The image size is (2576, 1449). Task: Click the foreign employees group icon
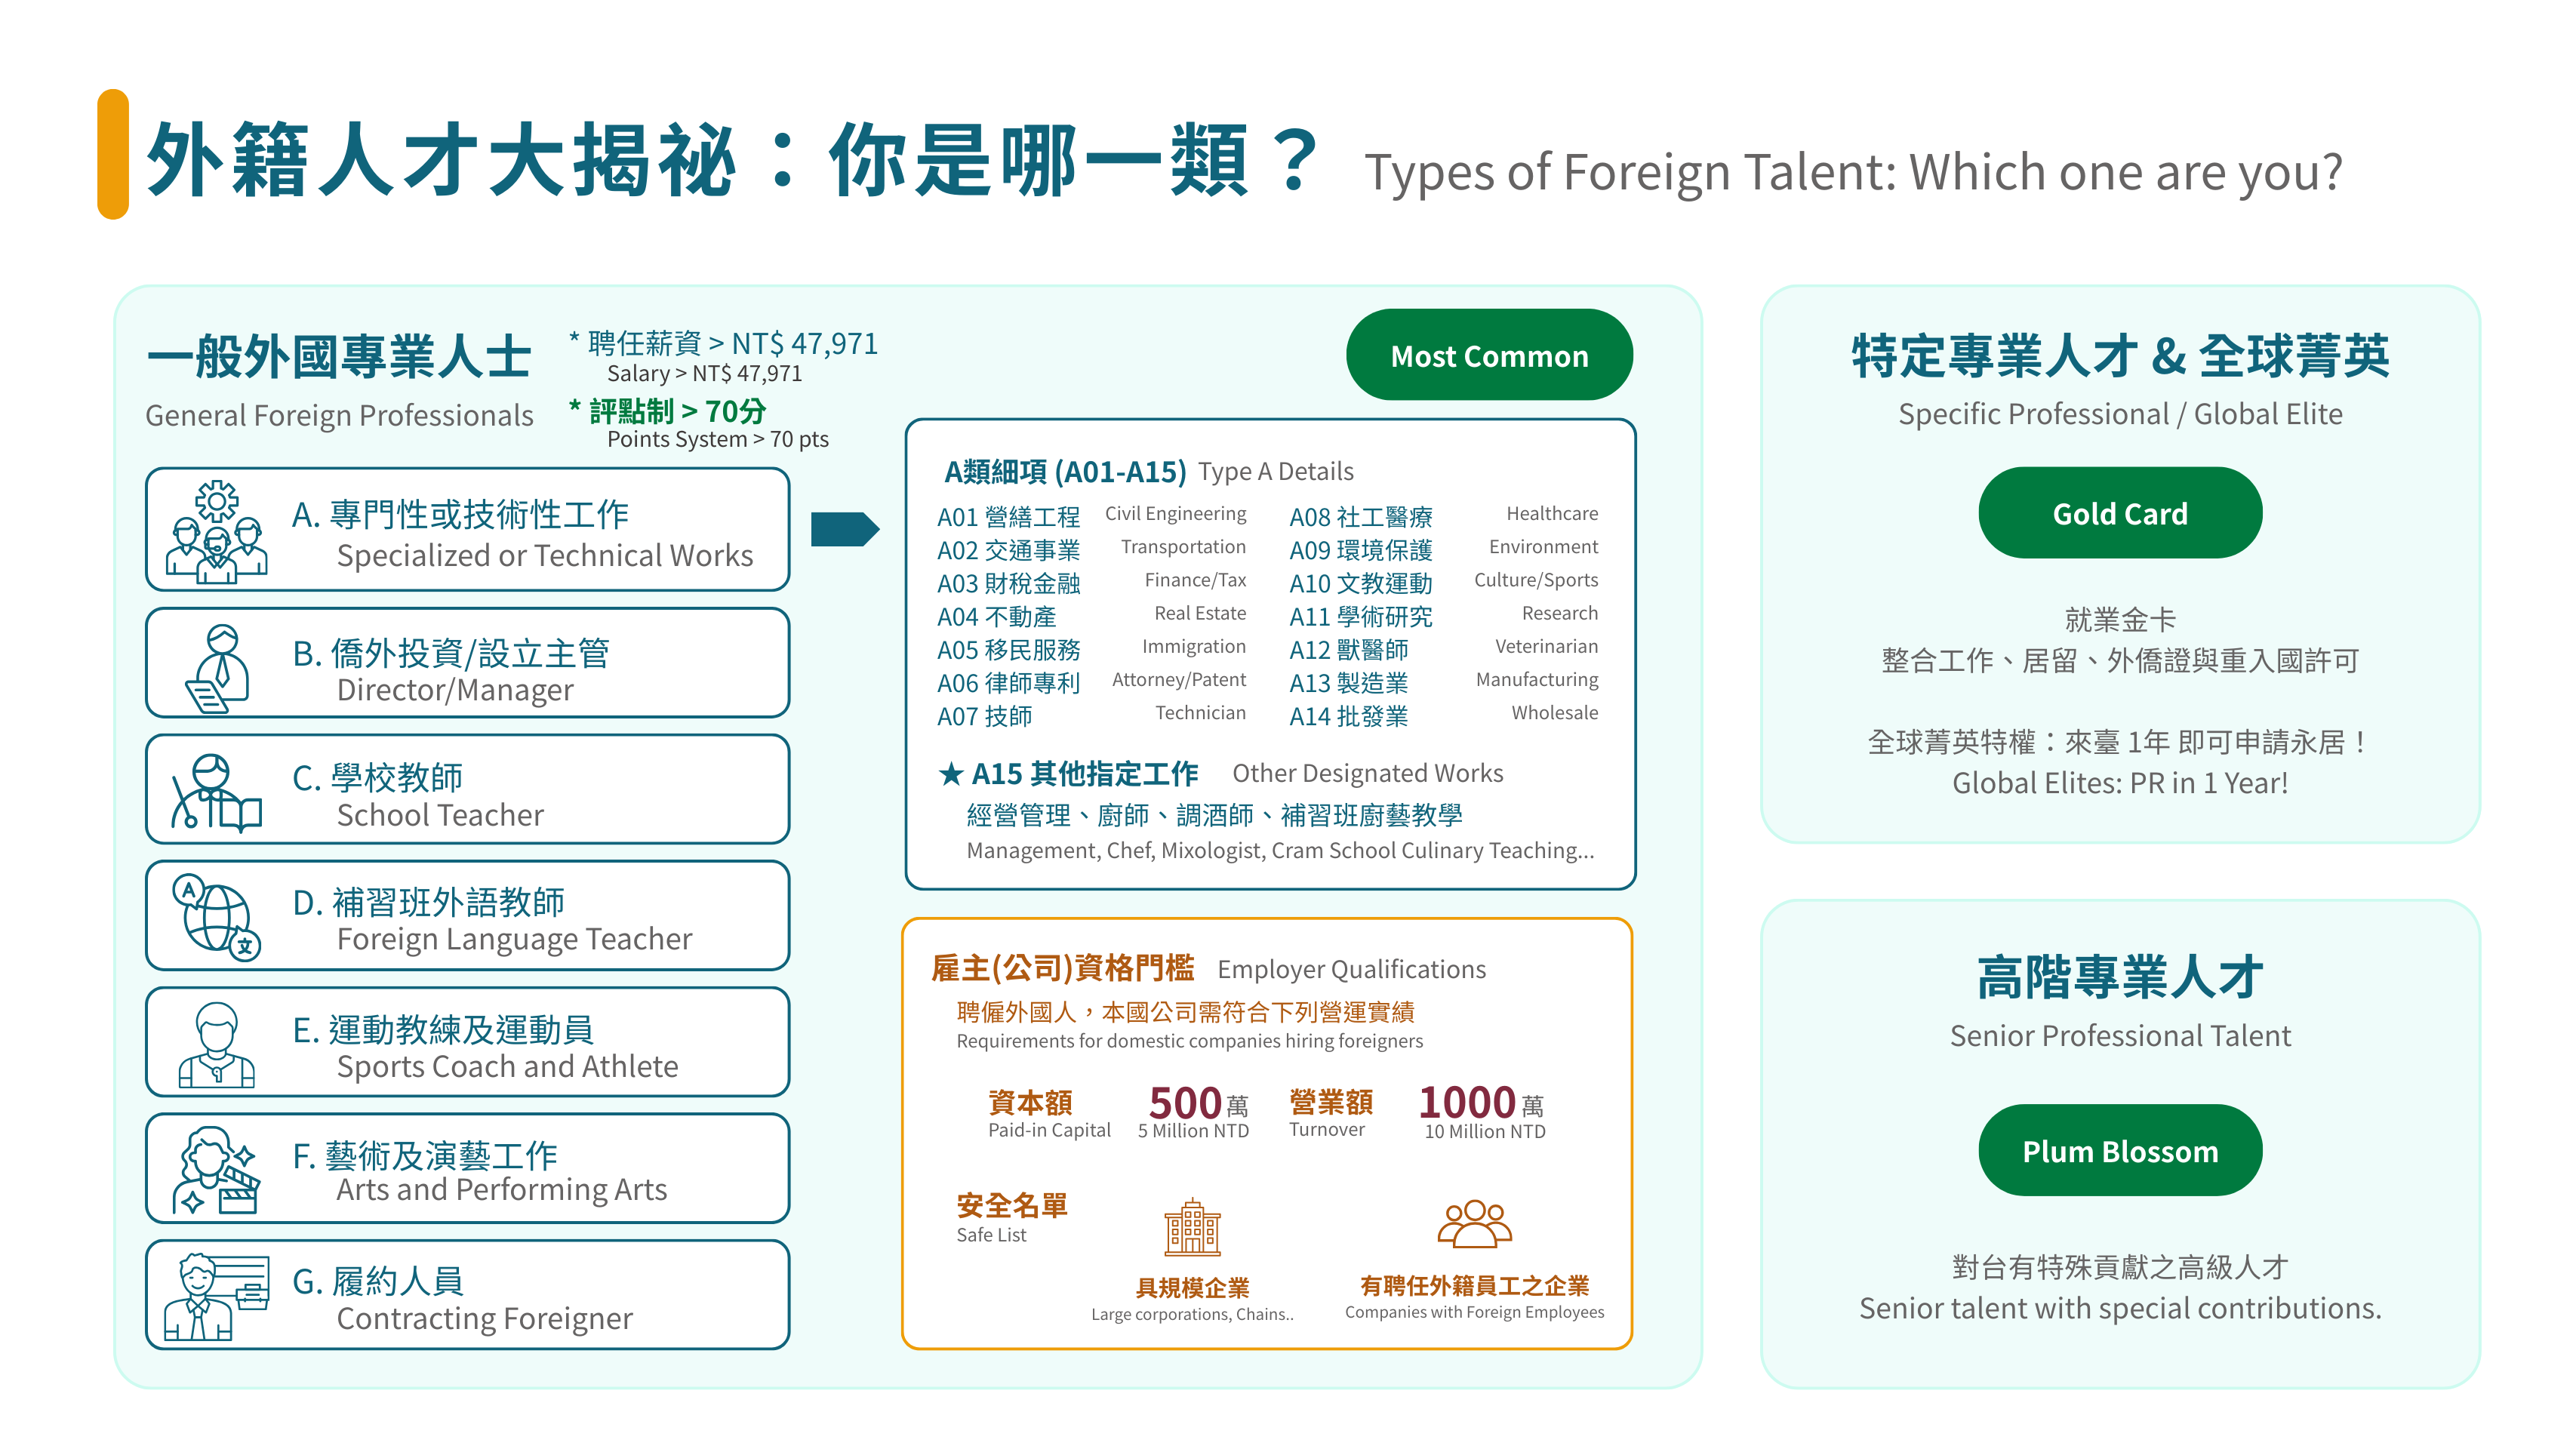1474,1225
